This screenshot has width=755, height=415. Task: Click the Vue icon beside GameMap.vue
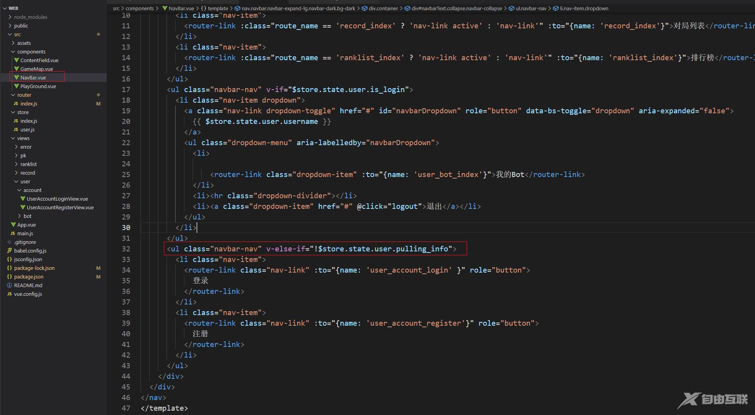tap(17, 69)
